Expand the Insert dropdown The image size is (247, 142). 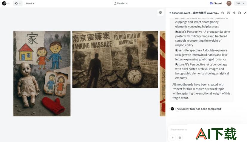point(30,3)
